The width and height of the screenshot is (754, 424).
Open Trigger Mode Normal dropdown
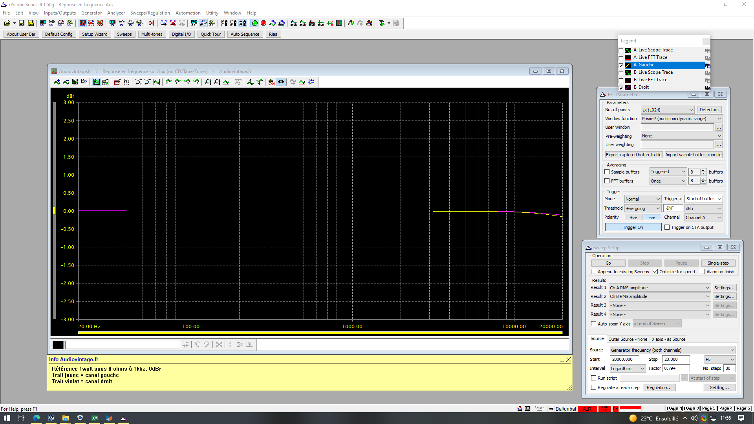coord(643,199)
